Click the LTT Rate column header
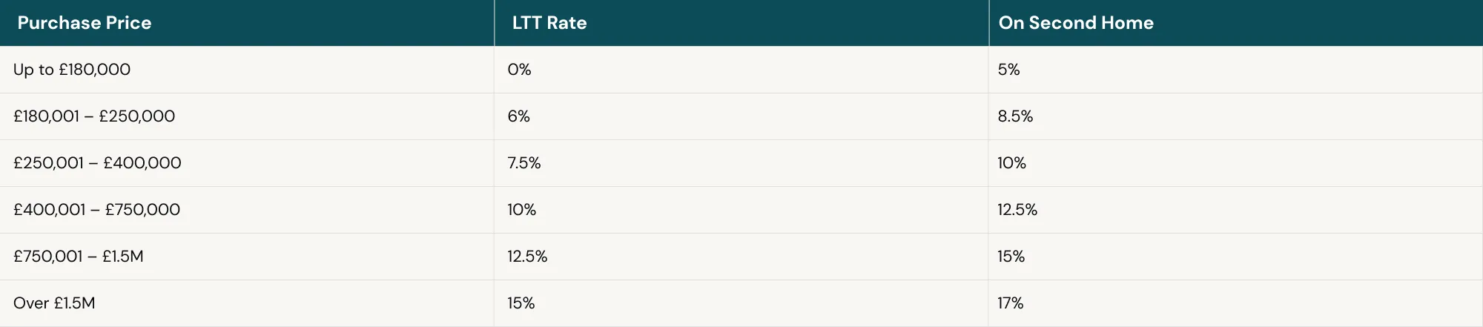The height and width of the screenshot is (327, 1483). 549,23
